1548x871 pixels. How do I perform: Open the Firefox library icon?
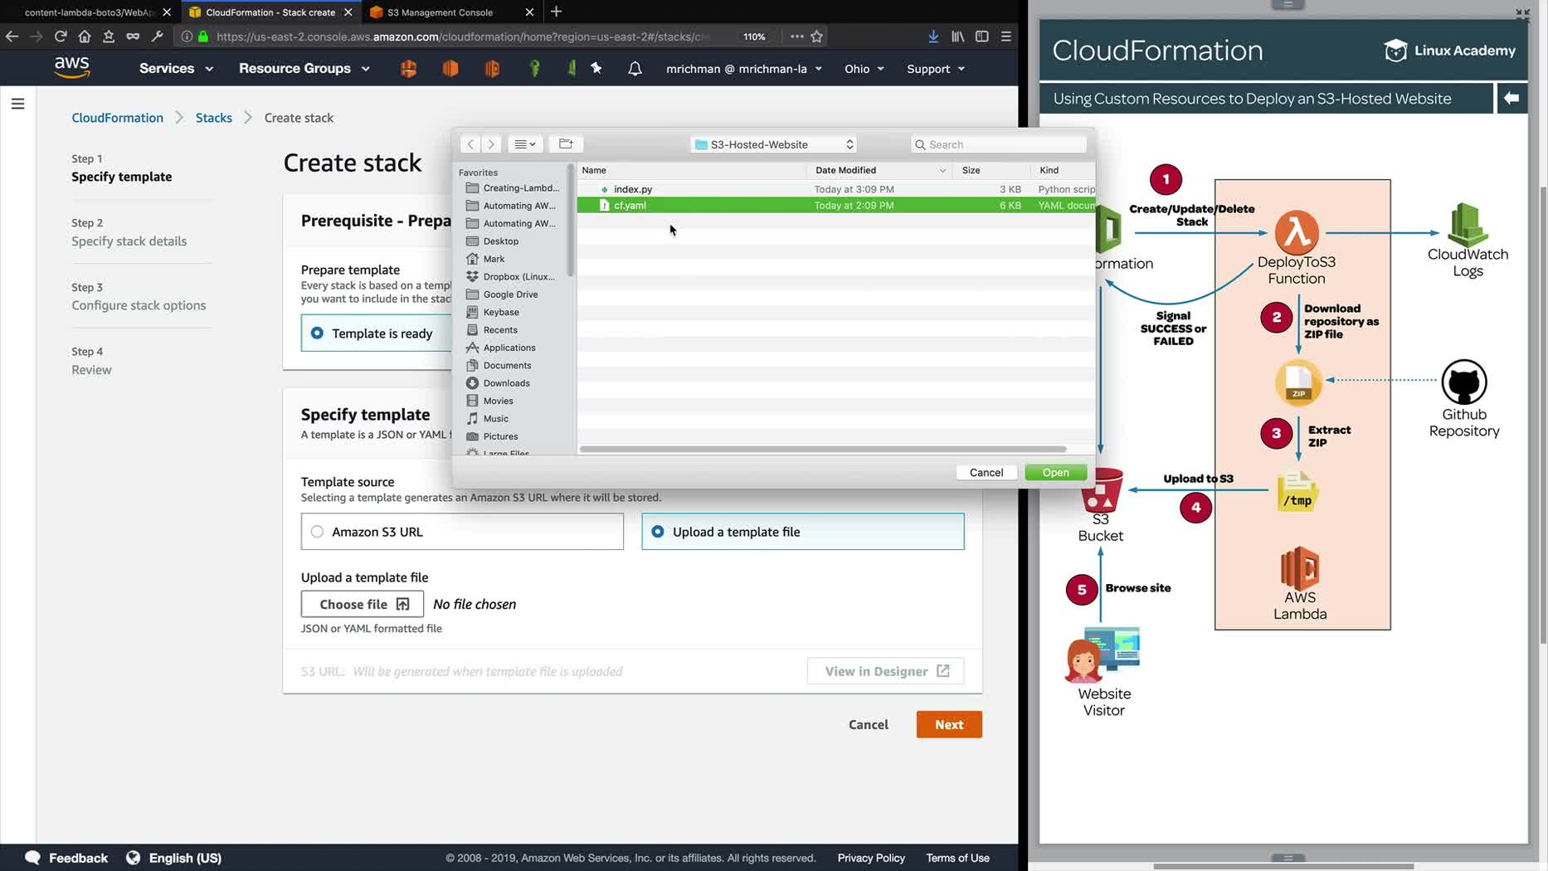tap(957, 36)
